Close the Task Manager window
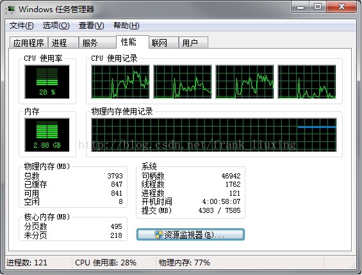The width and height of the screenshot is (362, 275). (x=341, y=7)
